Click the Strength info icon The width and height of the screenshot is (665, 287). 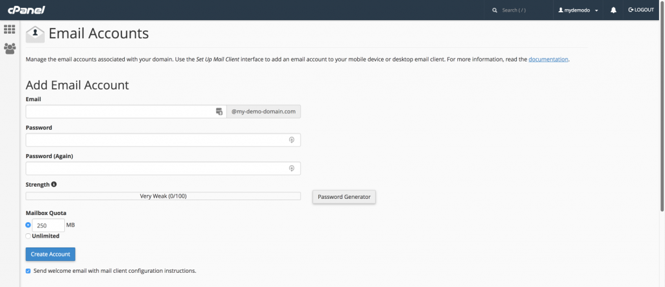click(x=54, y=185)
